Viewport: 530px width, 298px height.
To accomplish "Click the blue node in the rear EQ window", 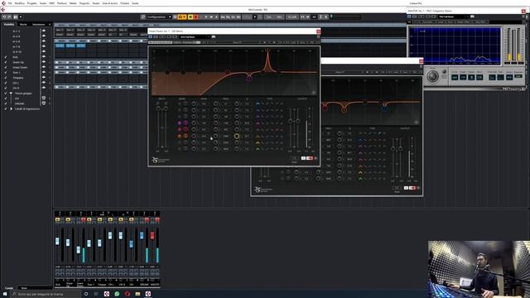I will click(384, 108).
